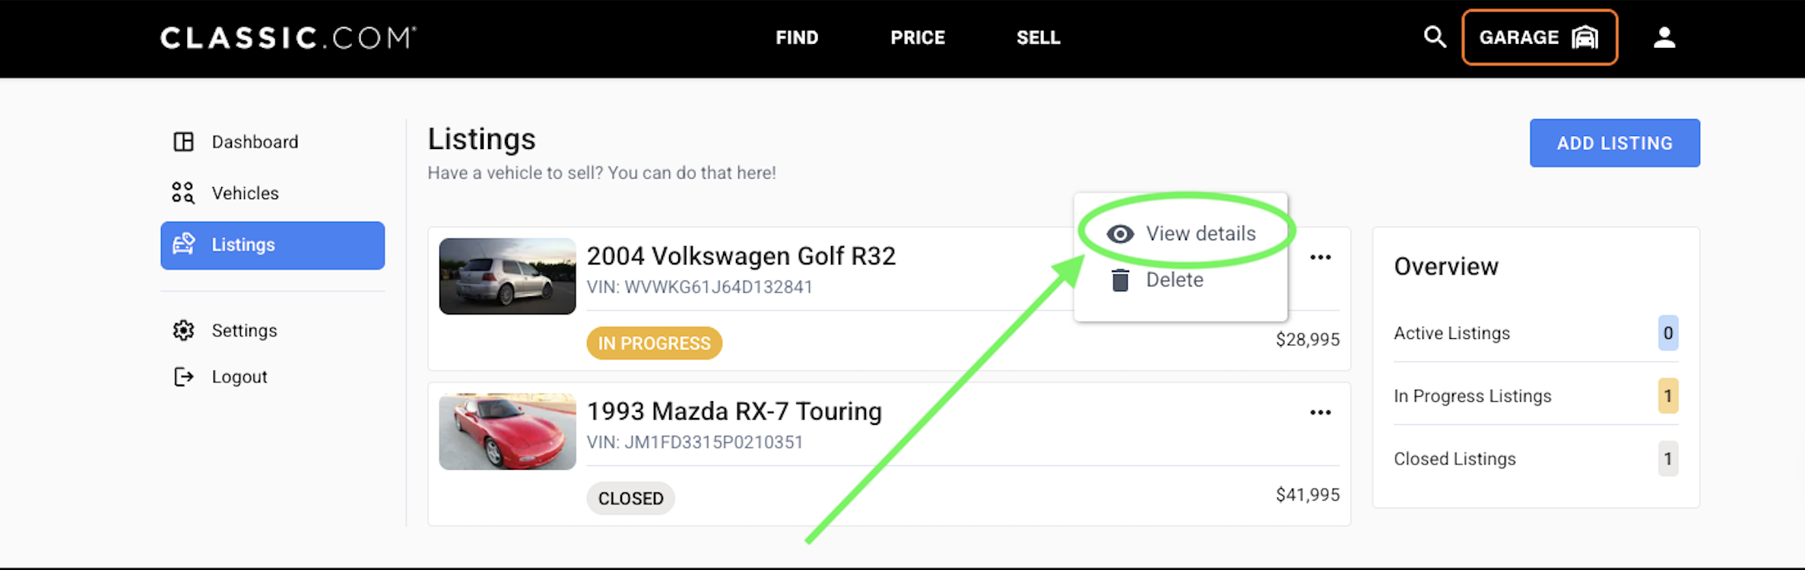Viewport: 1805px width, 570px height.
Task: Click the eye icon for View details
Action: 1120,234
